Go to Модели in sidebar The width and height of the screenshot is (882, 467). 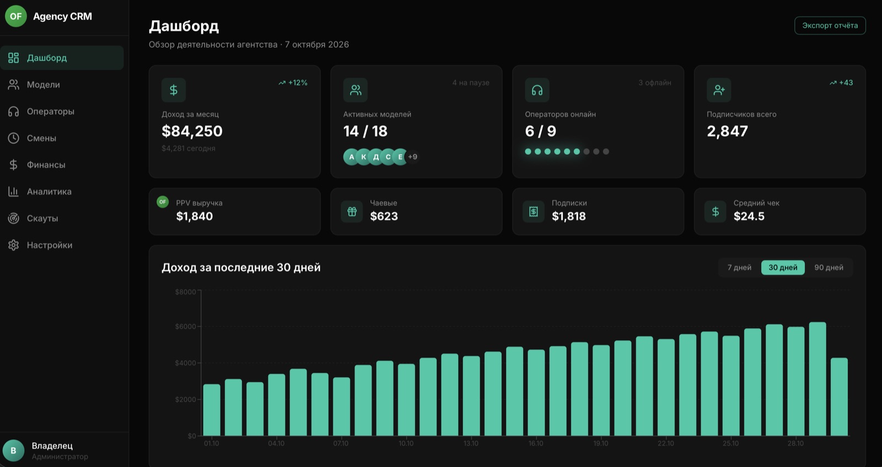point(62,85)
